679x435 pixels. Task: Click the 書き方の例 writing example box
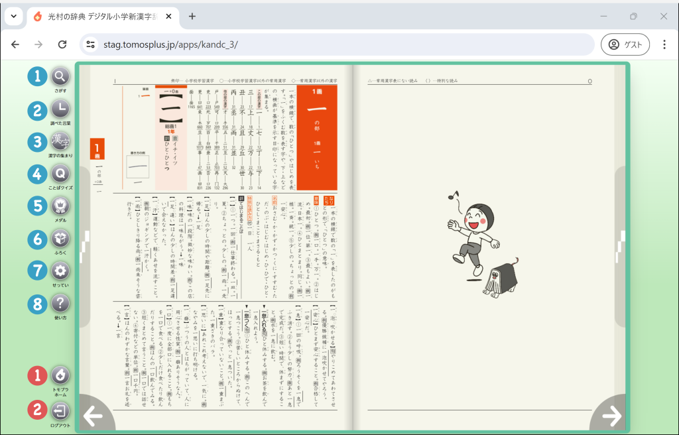tap(138, 166)
